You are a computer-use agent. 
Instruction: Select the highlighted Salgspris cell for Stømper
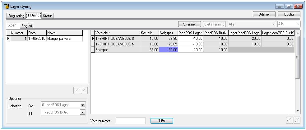coord(168,49)
